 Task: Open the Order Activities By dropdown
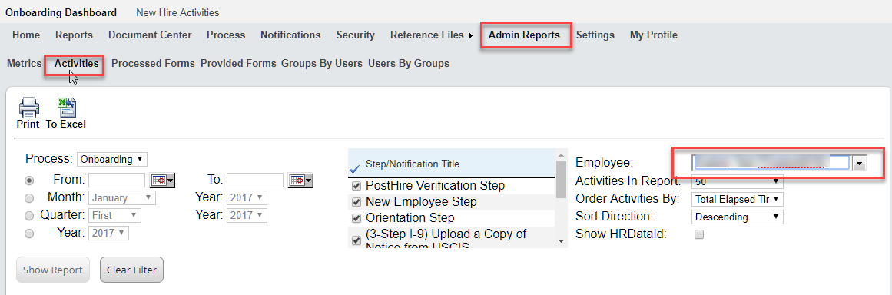(738, 200)
